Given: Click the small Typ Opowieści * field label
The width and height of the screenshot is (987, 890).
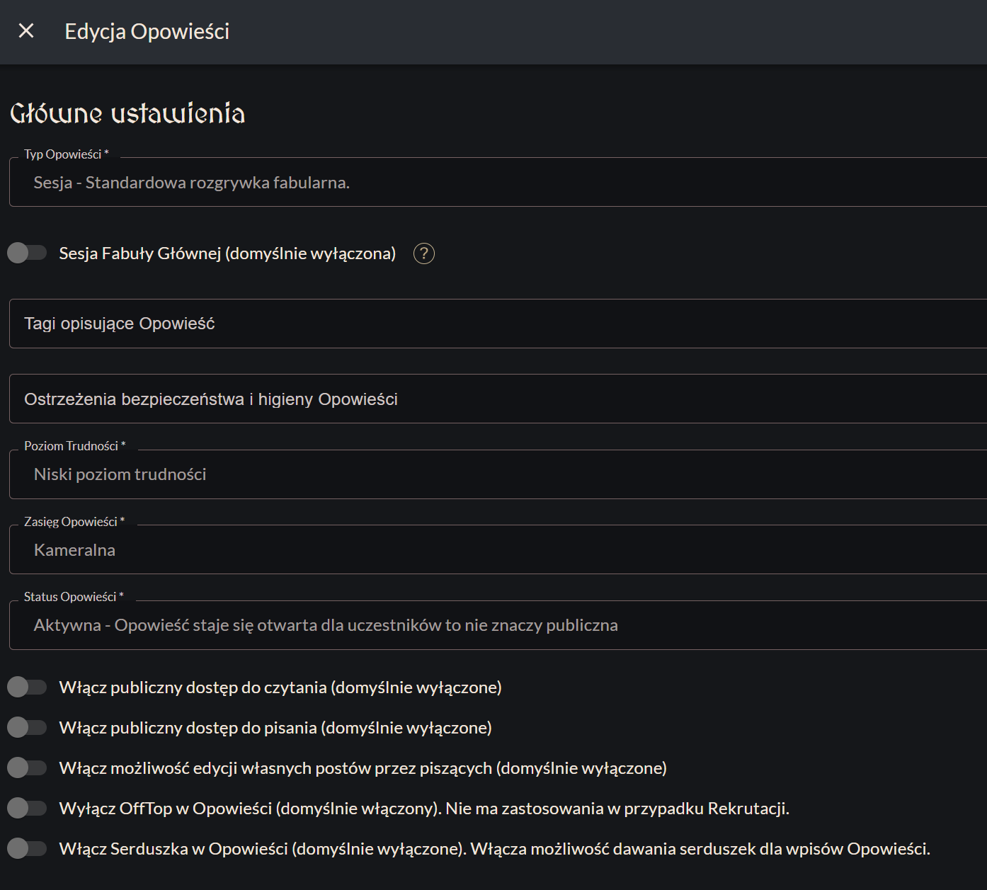Looking at the screenshot, I should tap(66, 154).
